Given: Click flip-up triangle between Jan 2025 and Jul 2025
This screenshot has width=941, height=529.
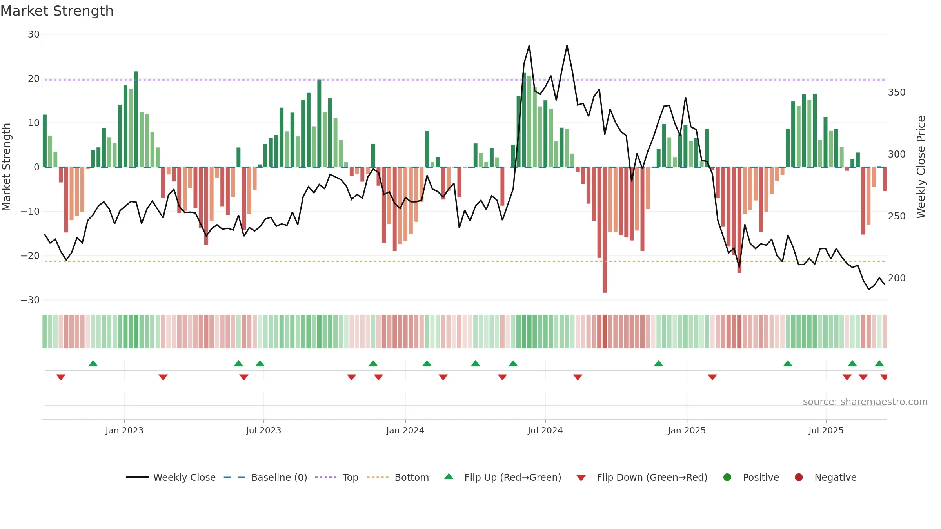Looking at the screenshot, I should (788, 363).
